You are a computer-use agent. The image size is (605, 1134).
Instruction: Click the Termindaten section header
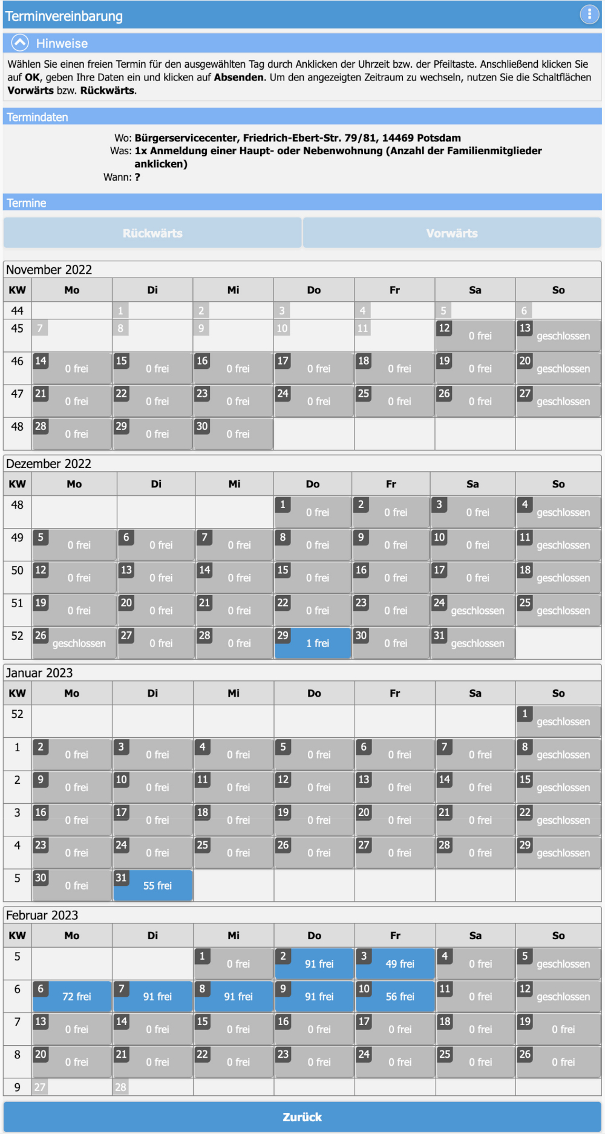(x=302, y=117)
